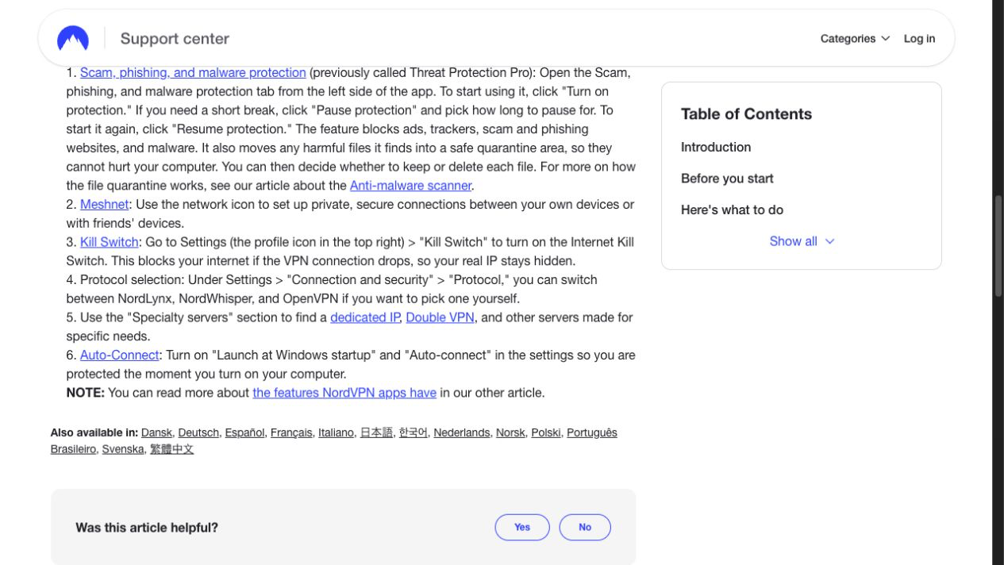The image size is (1004, 565).
Task: Open the Anti-malware scanner article link
Action: [411, 186]
